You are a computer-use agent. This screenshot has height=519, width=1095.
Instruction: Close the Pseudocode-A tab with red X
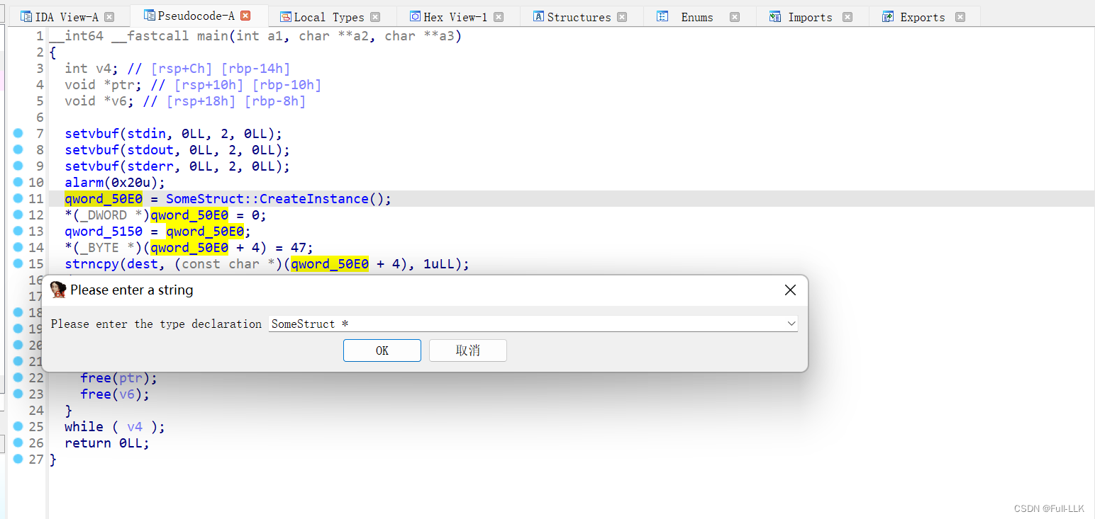click(x=245, y=16)
